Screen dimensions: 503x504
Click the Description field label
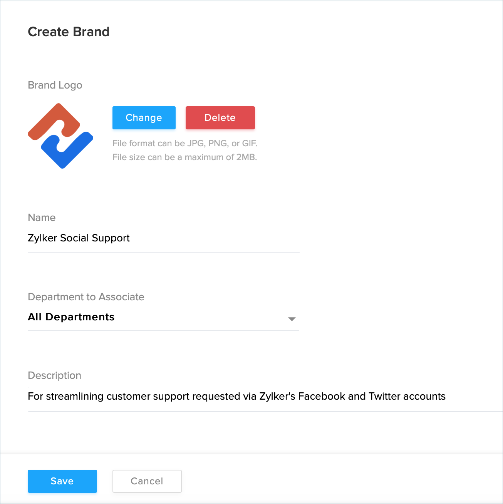tap(54, 375)
